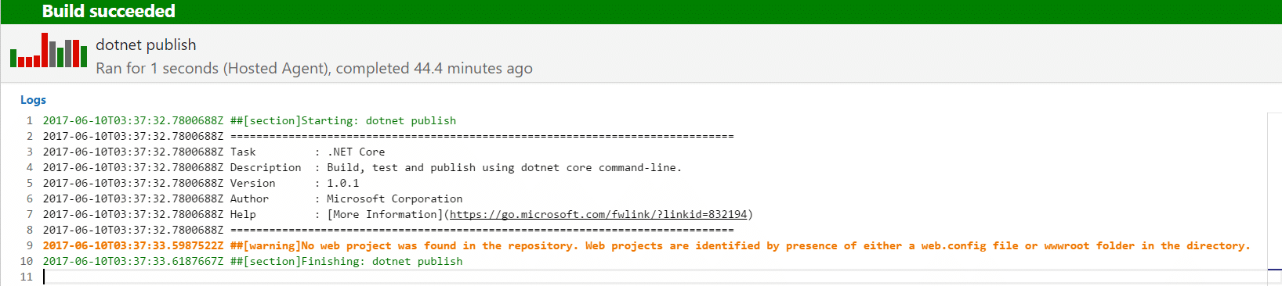The width and height of the screenshot is (1282, 286).
Task: Click log line 1 Starting: dotnet publish
Action: (249, 120)
